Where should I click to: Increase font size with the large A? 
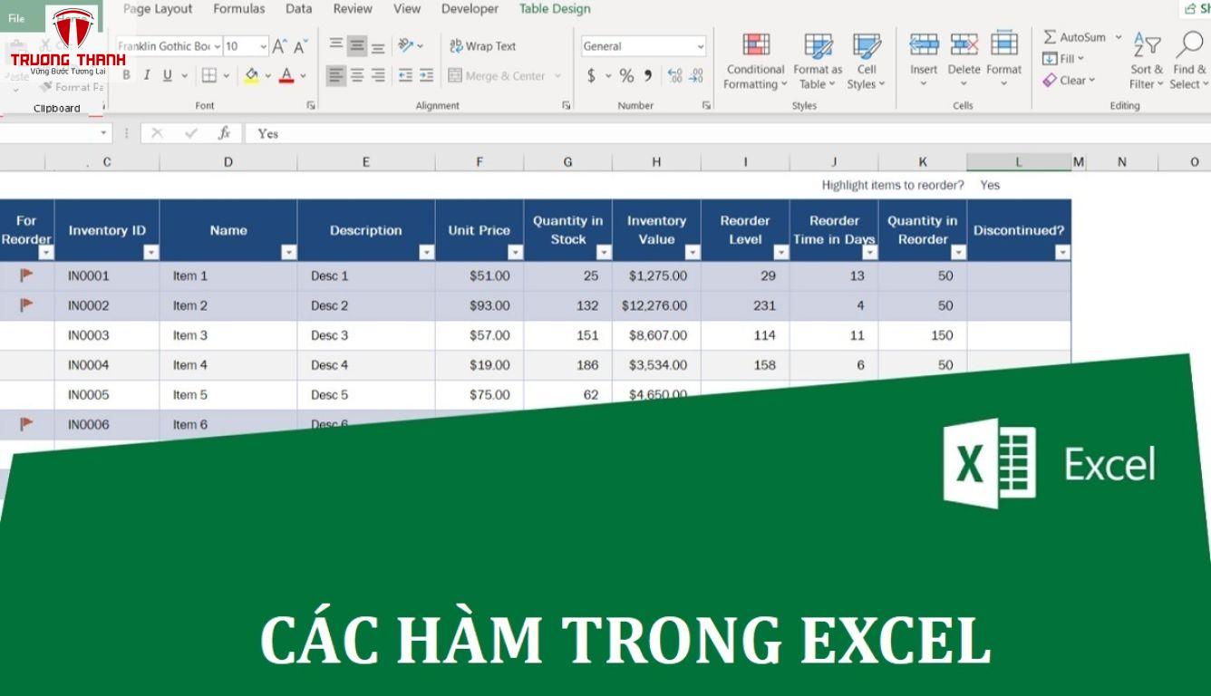pyautogui.click(x=280, y=46)
